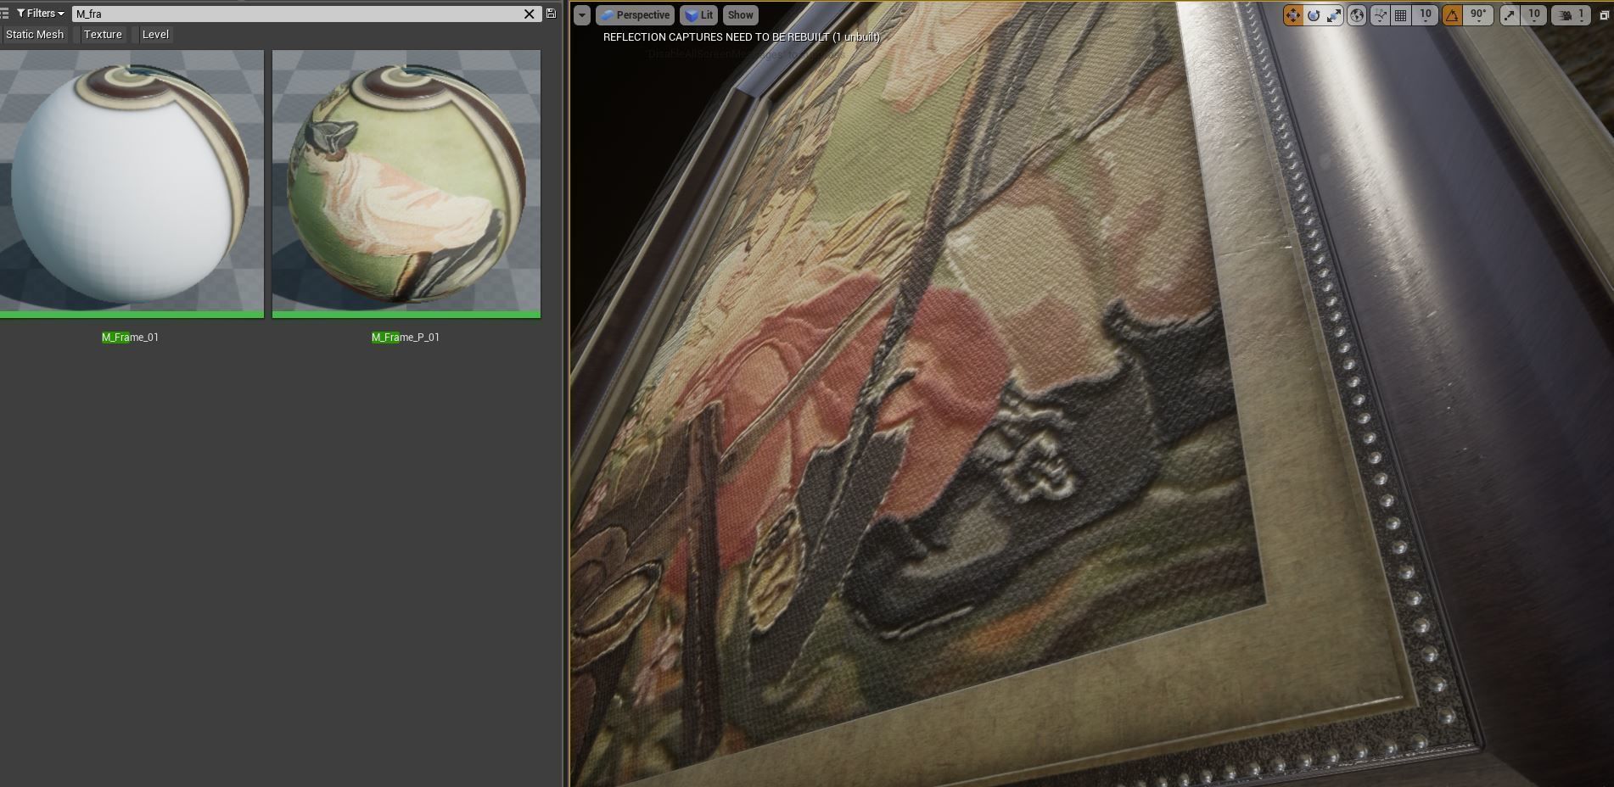This screenshot has height=787, width=1614.
Task: Toggle the sources panel list icon
Action: pyautogui.click(x=5, y=14)
